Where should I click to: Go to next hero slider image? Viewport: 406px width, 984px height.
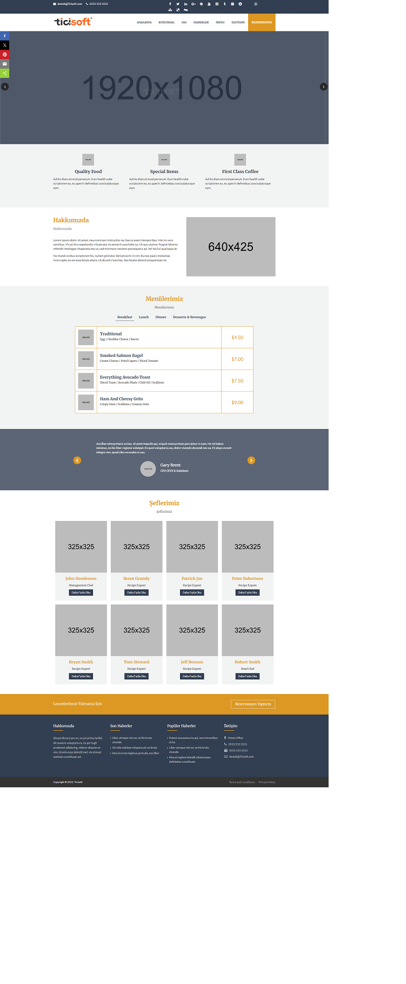pos(323,87)
